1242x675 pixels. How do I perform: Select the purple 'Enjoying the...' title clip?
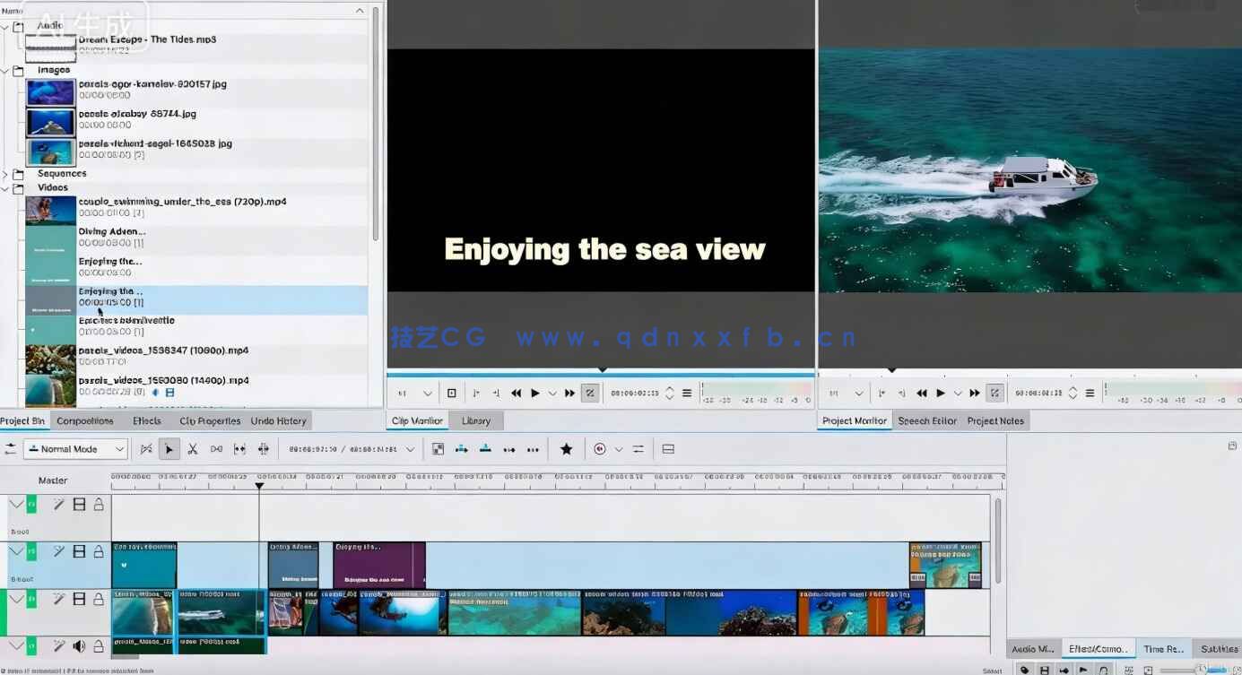click(x=378, y=566)
